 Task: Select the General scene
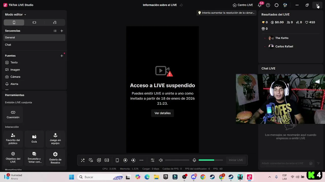point(34,37)
